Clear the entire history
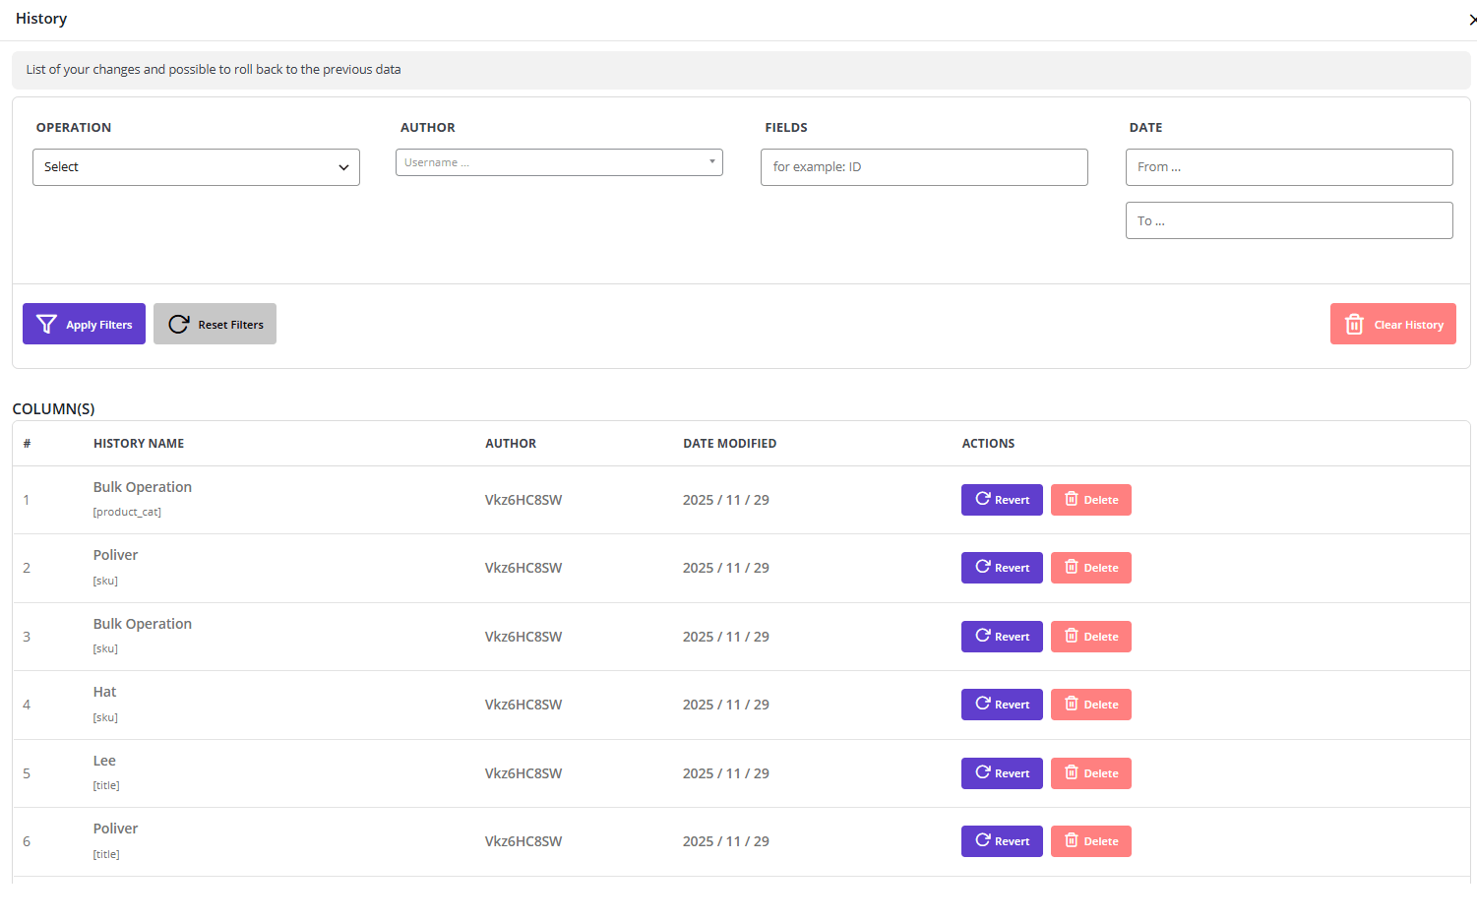The width and height of the screenshot is (1477, 922). coord(1392,324)
